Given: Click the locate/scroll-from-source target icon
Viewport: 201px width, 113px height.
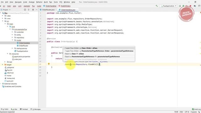Looking at the screenshot, I should pyautogui.click(x=25, y=10).
